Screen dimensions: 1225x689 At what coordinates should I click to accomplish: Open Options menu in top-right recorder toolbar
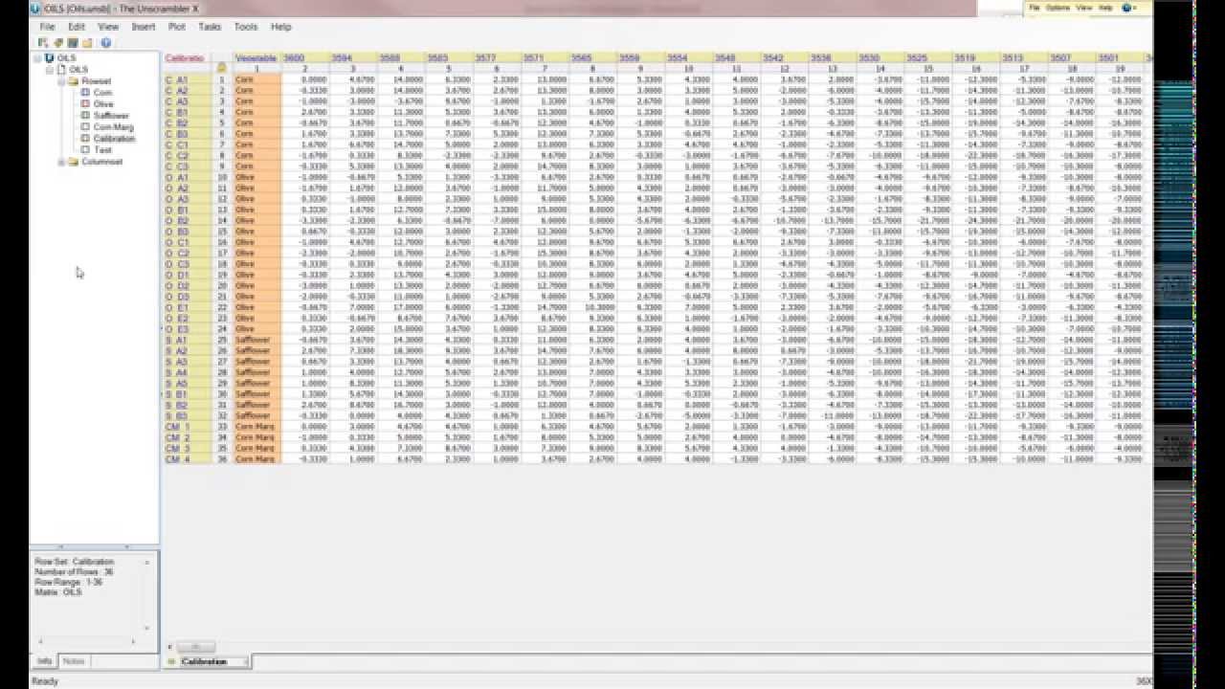pyautogui.click(x=1058, y=8)
